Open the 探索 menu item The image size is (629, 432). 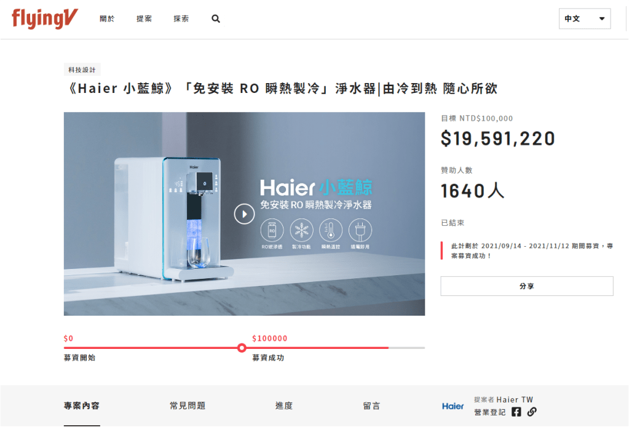tap(181, 19)
